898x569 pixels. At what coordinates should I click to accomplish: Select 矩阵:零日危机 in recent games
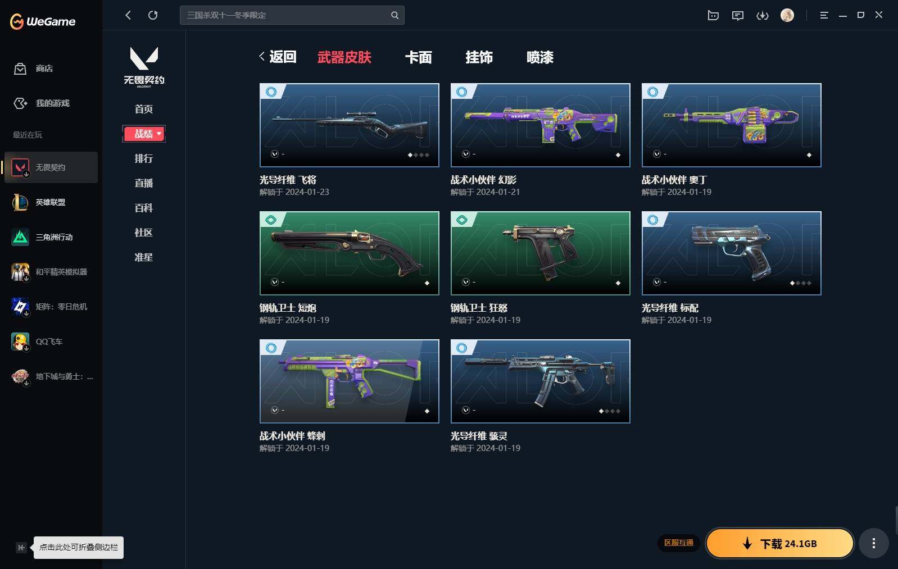51,307
